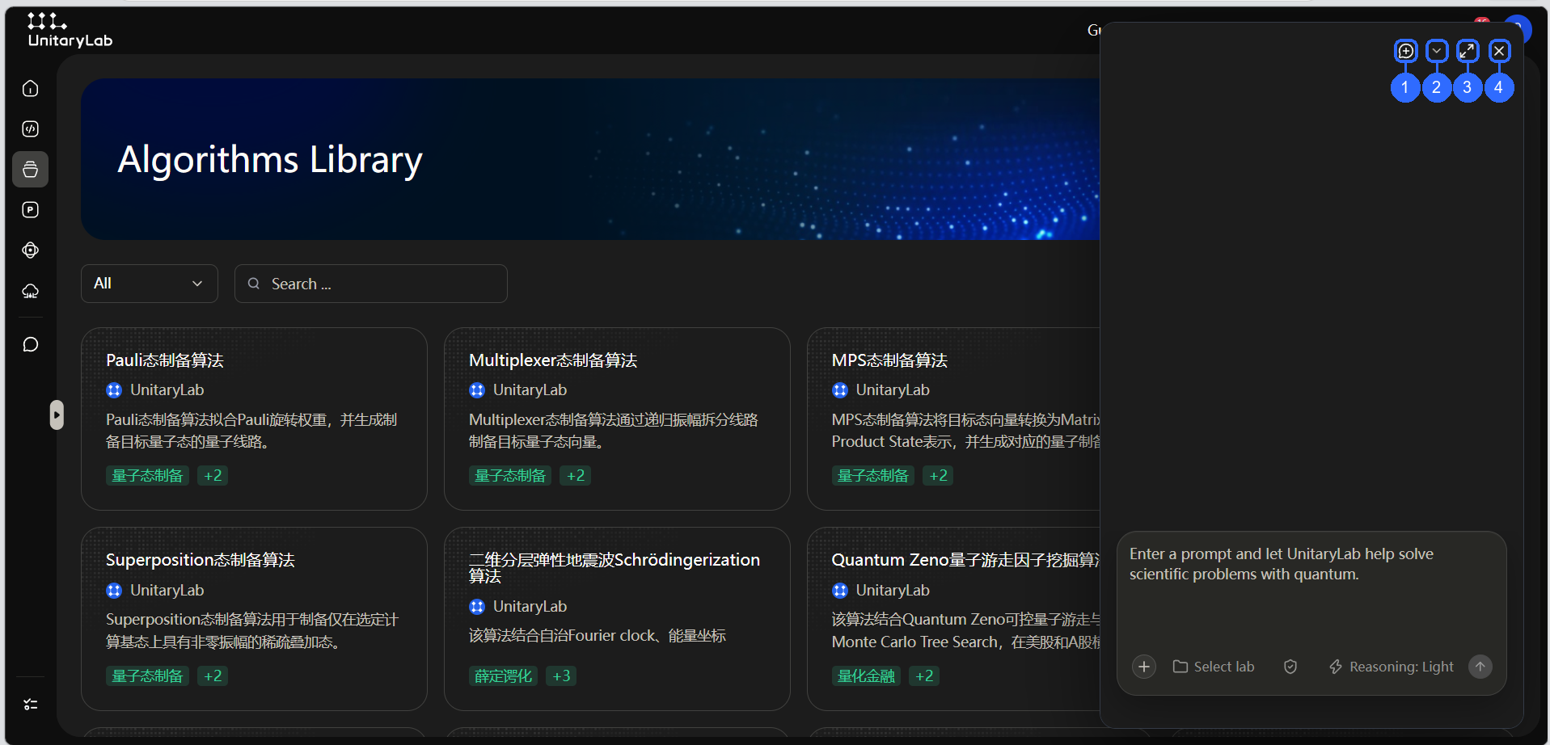This screenshot has width=1550, height=745.
Task: Open the algorithms library sidebar icon
Action: 31,169
